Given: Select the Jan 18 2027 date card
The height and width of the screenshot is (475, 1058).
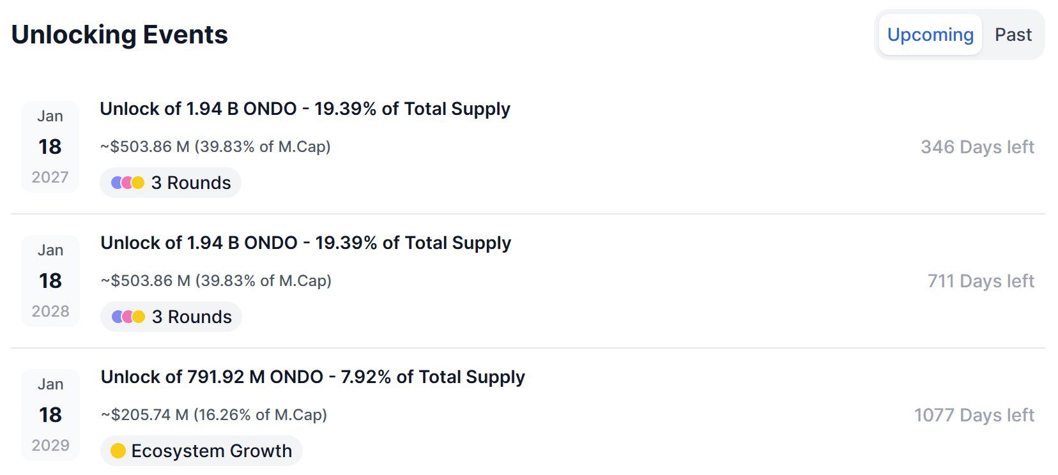Looking at the screenshot, I should click(x=50, y=147).
